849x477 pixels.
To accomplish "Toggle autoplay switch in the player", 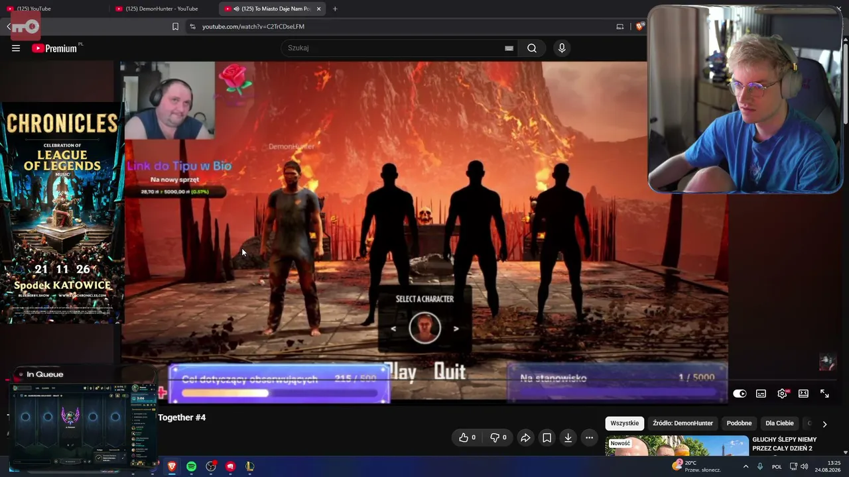I will [x=740, y=394].
